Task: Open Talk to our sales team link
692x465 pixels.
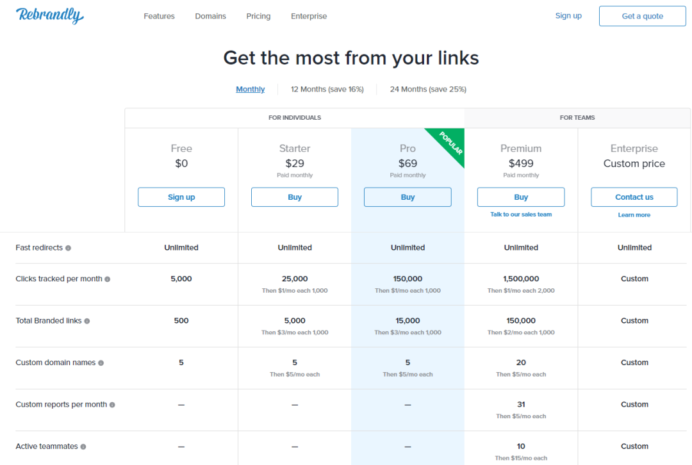Action: (x=521, y=215)
